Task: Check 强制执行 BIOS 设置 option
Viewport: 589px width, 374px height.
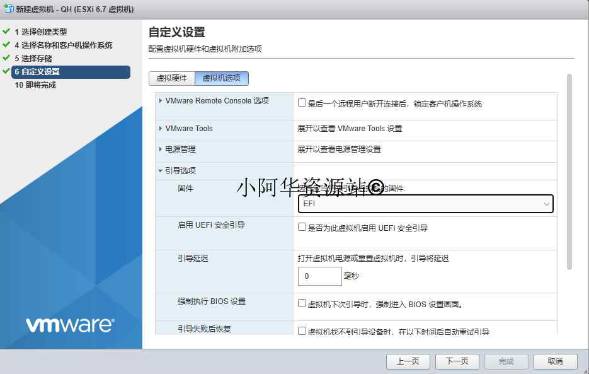Action: coord(301,302)
